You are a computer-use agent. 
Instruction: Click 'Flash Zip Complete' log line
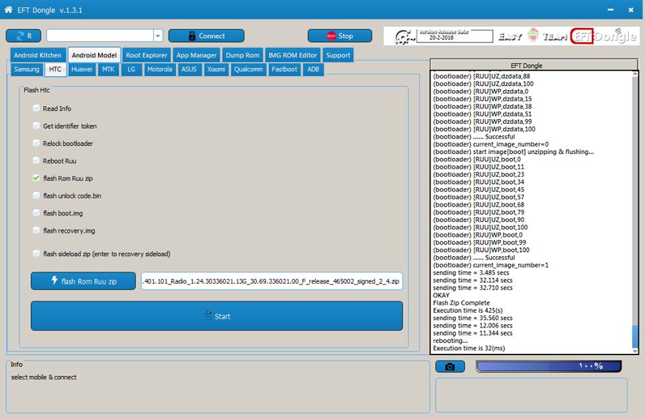[461, 303]
